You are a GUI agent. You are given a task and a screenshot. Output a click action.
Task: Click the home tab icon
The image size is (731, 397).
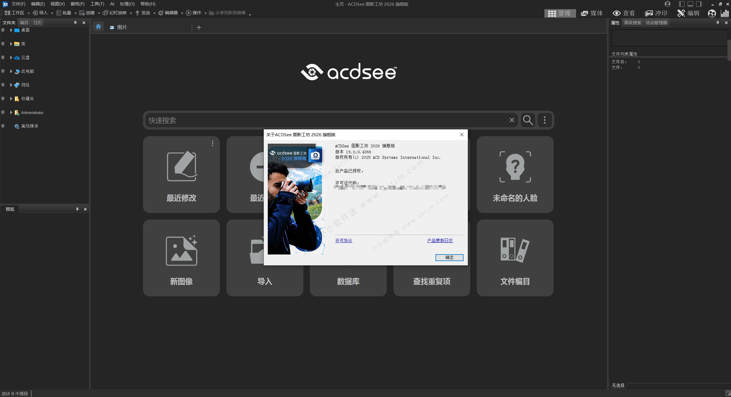tap(98, 27)
